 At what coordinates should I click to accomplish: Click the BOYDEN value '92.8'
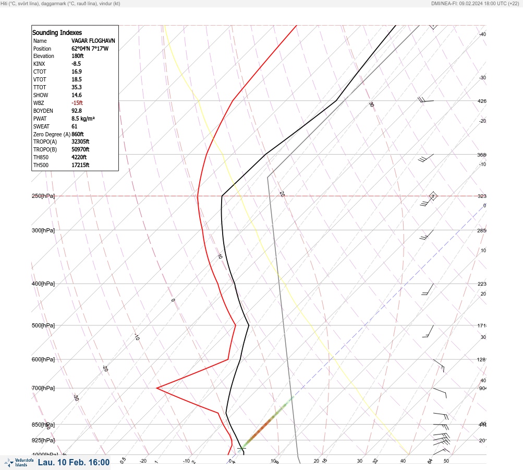tap(76, 111)
